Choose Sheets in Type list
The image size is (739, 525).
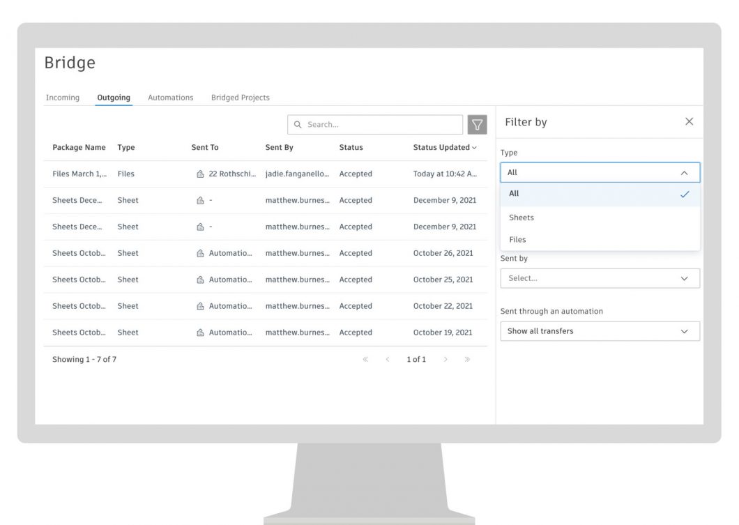click(600, 218)
